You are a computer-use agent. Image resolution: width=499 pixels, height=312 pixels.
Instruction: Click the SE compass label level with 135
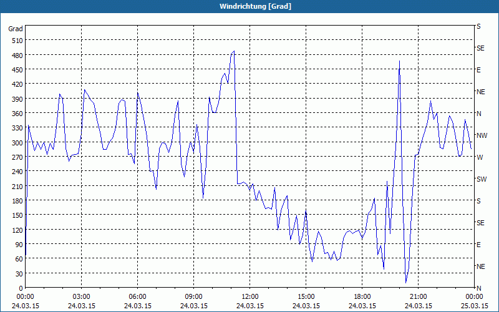point(480,223)
